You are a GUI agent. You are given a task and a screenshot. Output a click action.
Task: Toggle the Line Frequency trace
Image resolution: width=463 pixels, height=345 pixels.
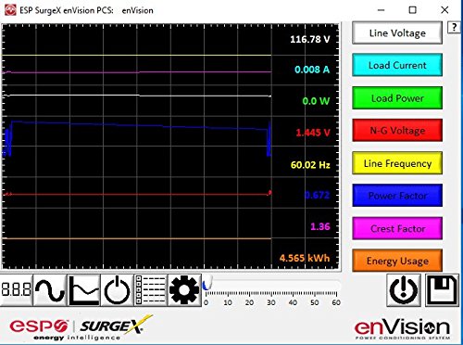(397, 163)
